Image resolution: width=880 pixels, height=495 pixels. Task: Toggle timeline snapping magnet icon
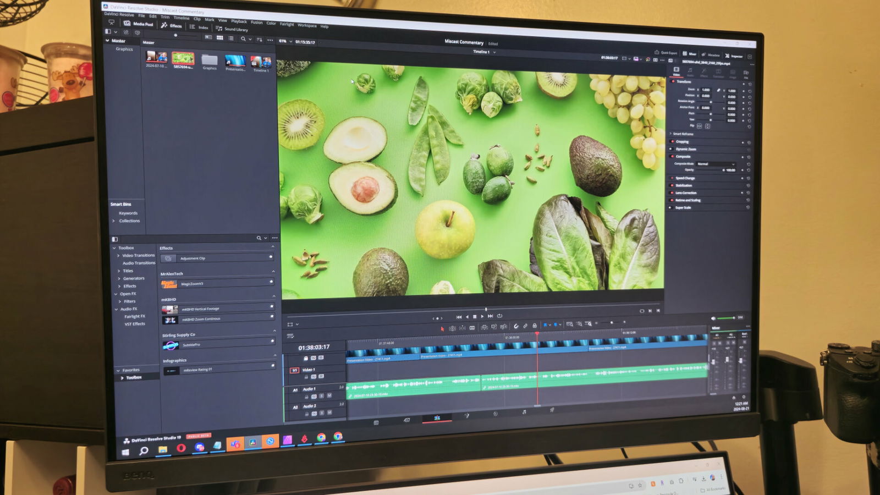coord(516,326)
